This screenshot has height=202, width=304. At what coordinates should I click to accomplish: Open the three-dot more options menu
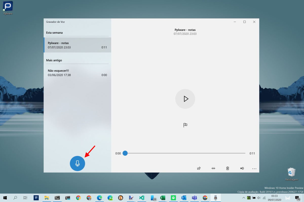click(x=254, y=169)
